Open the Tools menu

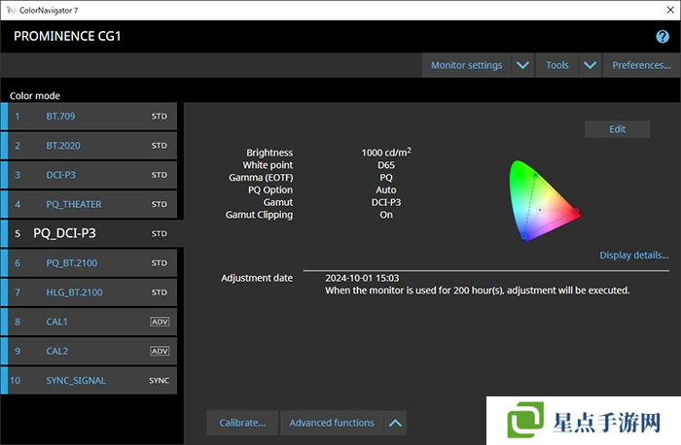point(557,65)
